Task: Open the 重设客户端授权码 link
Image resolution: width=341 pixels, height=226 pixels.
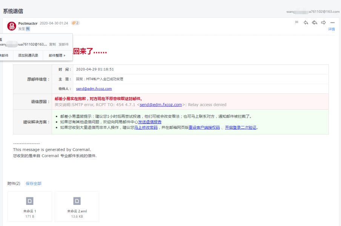Action: 204,128
